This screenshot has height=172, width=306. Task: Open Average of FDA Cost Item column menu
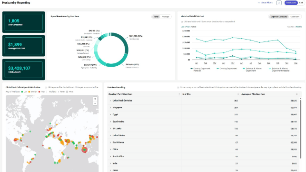click(x=297, y=94)
